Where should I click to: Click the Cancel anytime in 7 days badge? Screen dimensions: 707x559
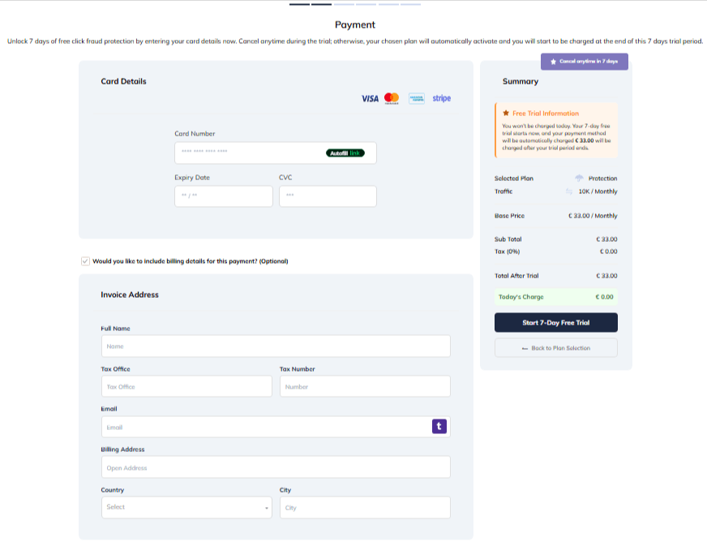click(584, 62)
